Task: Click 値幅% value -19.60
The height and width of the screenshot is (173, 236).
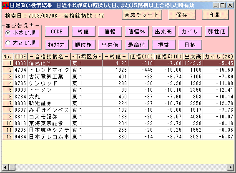Action: pos(168,70)
